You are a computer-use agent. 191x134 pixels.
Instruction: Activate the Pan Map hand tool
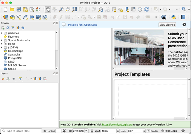click(x=48, y=9)
